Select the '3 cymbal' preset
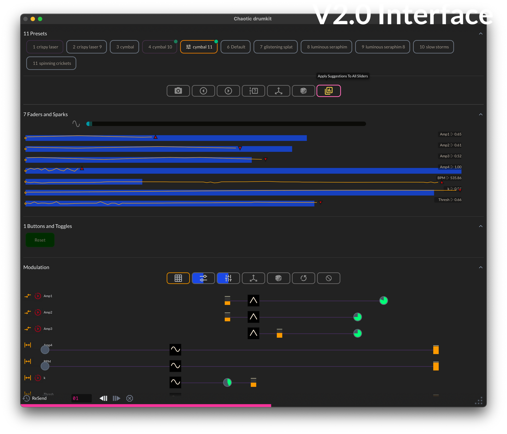This screenshot has height=434, width=507. click(x=125, y=47)
